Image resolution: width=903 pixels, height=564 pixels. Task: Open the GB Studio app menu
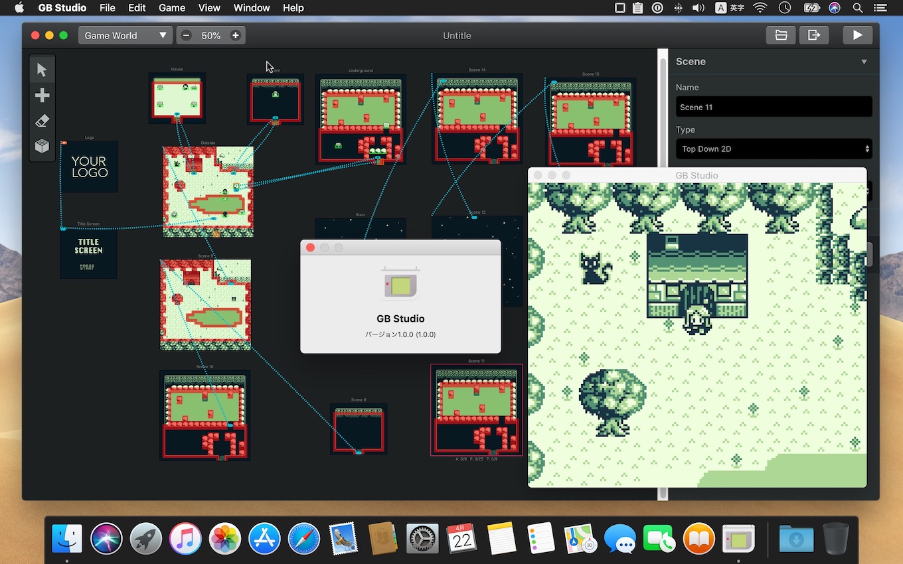(x=62, y=8)
